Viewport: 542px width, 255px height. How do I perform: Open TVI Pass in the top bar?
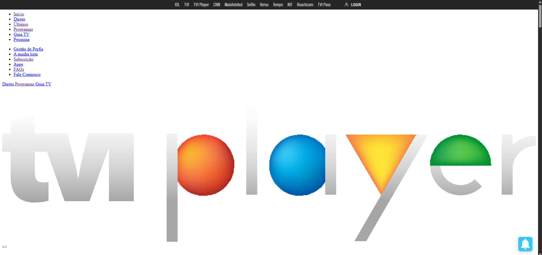(x=324, y=5)
